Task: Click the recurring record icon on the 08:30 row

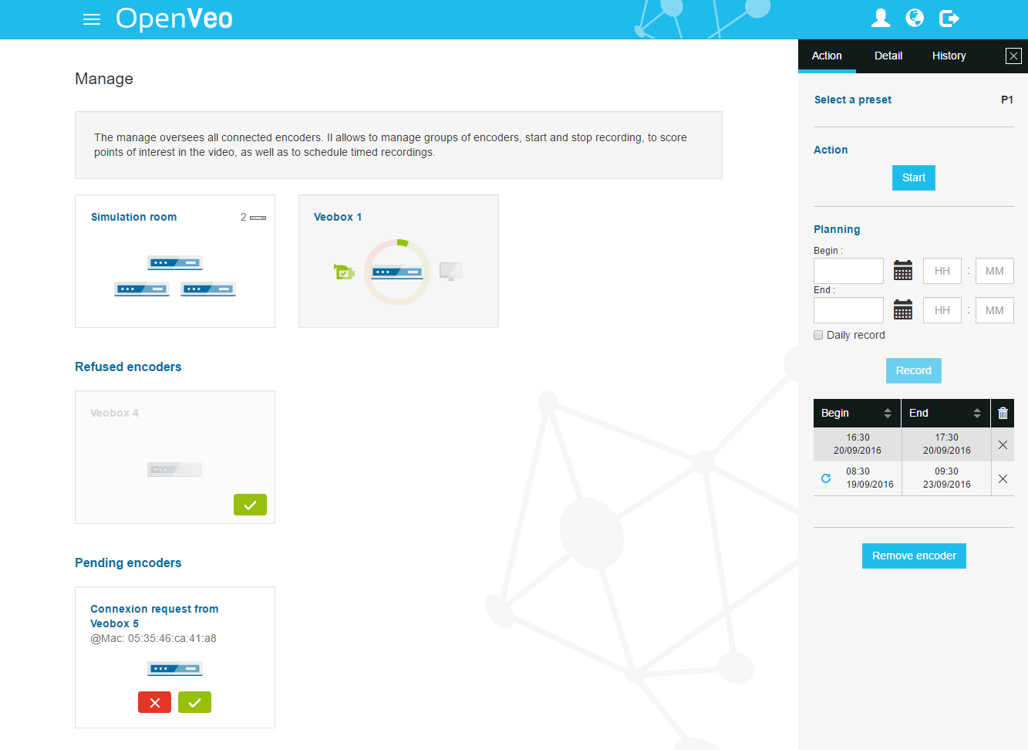Action: coord(825,478)
